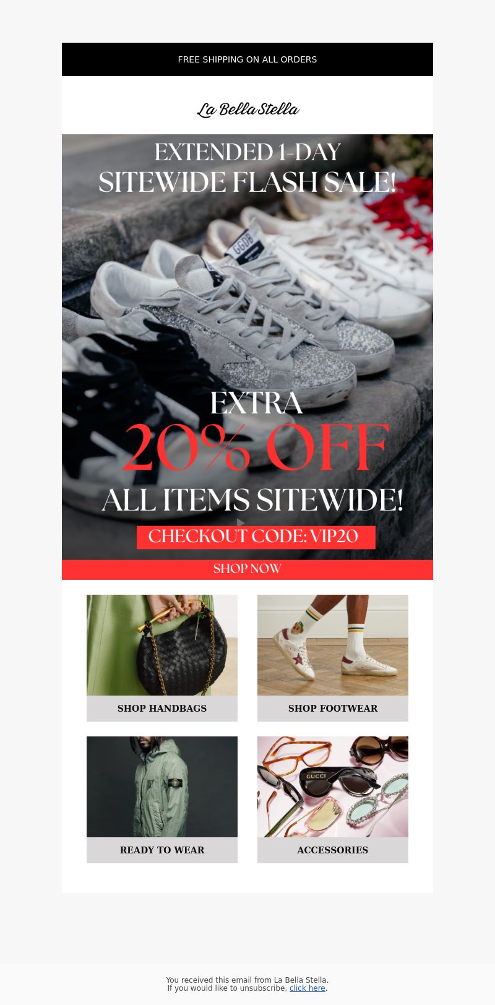
Task: Click the 'You received this email' footer text
Action: pyautogui.click(x=247, y=980)
